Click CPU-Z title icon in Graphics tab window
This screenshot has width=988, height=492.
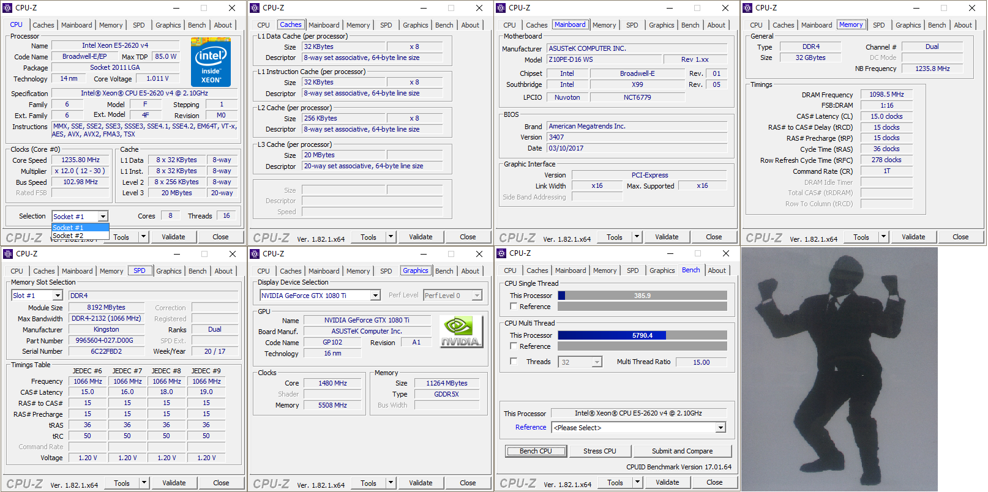[255, 254]
